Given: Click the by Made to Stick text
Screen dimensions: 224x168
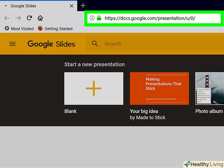Looking at the screenshot, I should 148,118.
